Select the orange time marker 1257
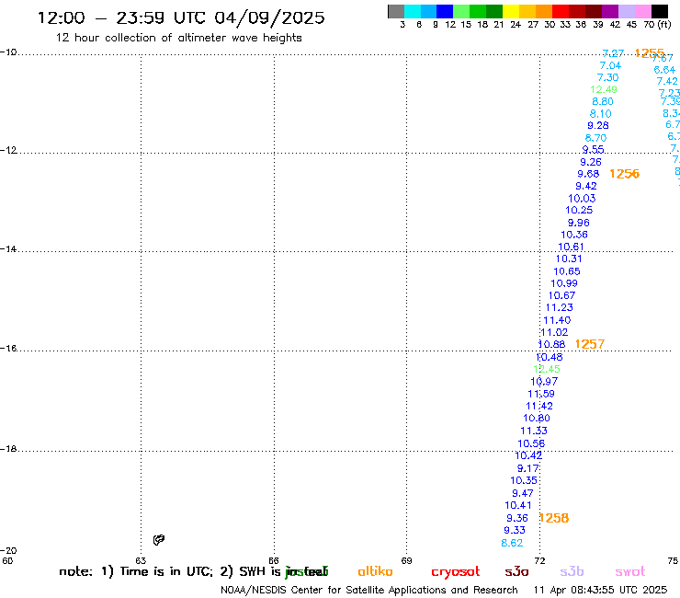This screenshot has width=680, height=598. [x=589, y=344]
